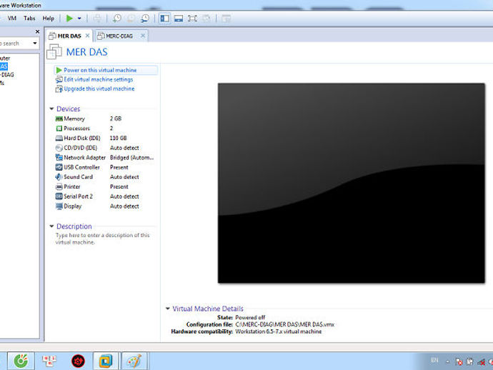The height and width of the screenshot is (370, 493).
Task: Show hidden system tray icons
Action: [x=447, y=362]
